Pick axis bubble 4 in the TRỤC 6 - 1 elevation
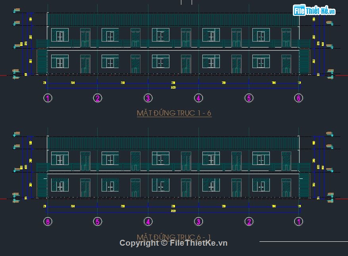 (148, 222)
